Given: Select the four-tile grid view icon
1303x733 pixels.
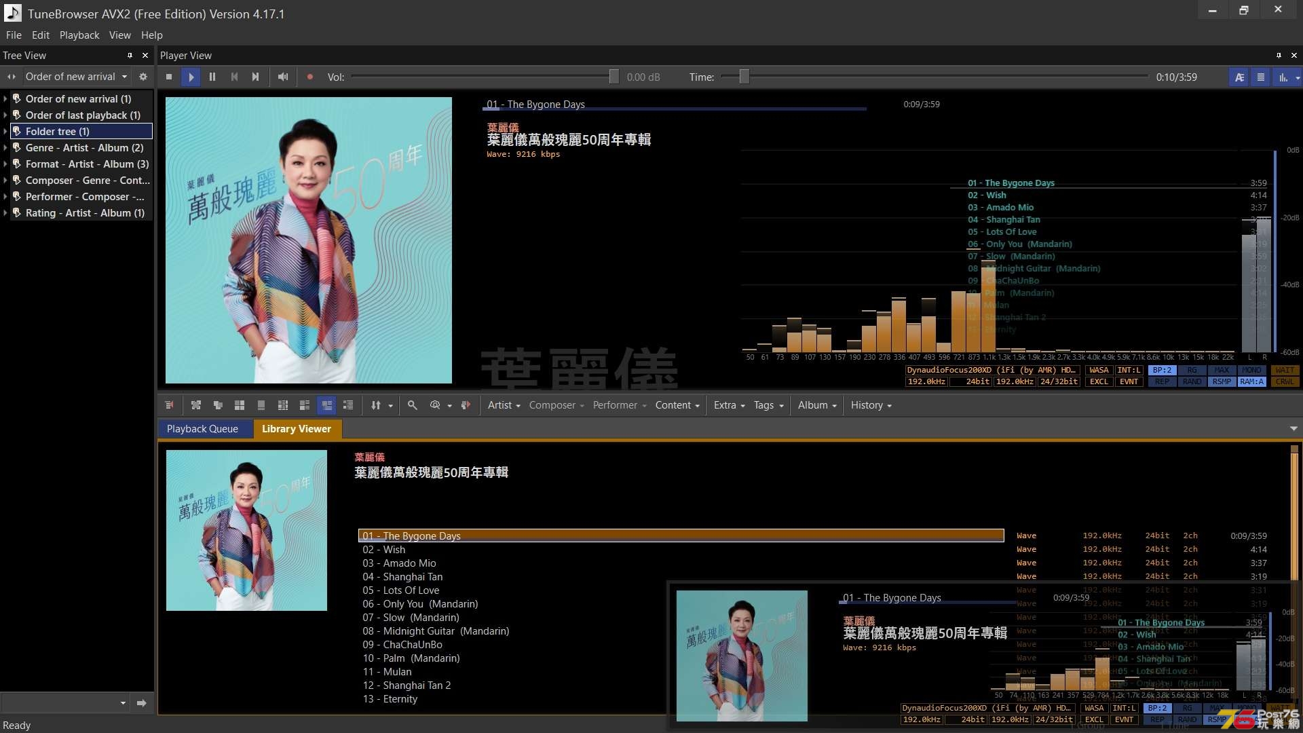Looking at the screenshot, I should pos(240,405).
